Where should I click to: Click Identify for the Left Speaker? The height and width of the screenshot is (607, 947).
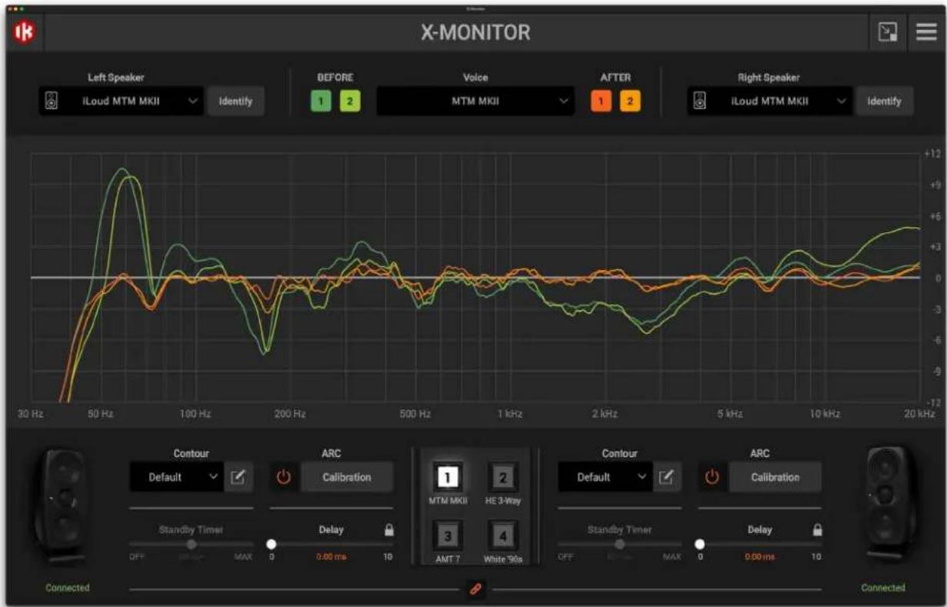[235, 102]
